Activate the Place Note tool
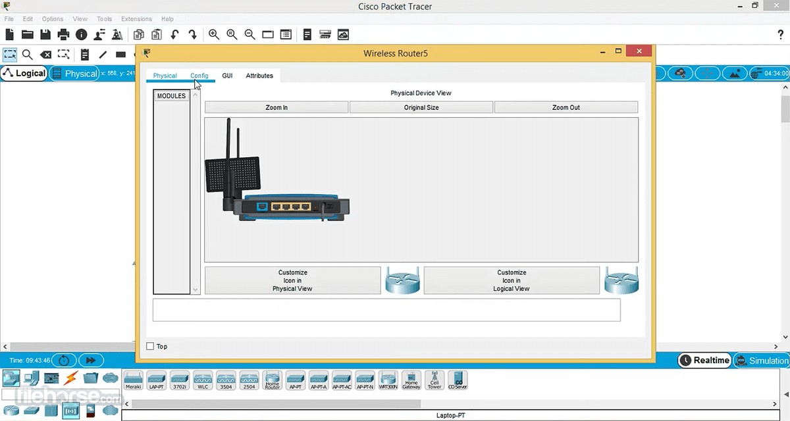This screenshot has height=421, width=790. 85,55
